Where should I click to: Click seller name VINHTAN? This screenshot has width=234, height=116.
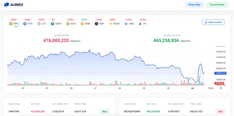(14, 112)
